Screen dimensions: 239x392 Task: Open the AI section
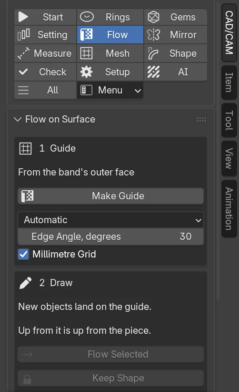pyautogui.click(x=175, y=72)
